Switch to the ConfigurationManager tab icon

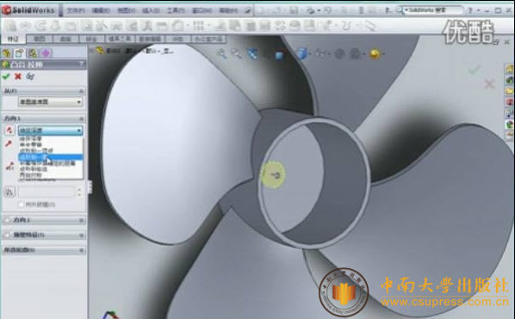click(x=32, y=52)
